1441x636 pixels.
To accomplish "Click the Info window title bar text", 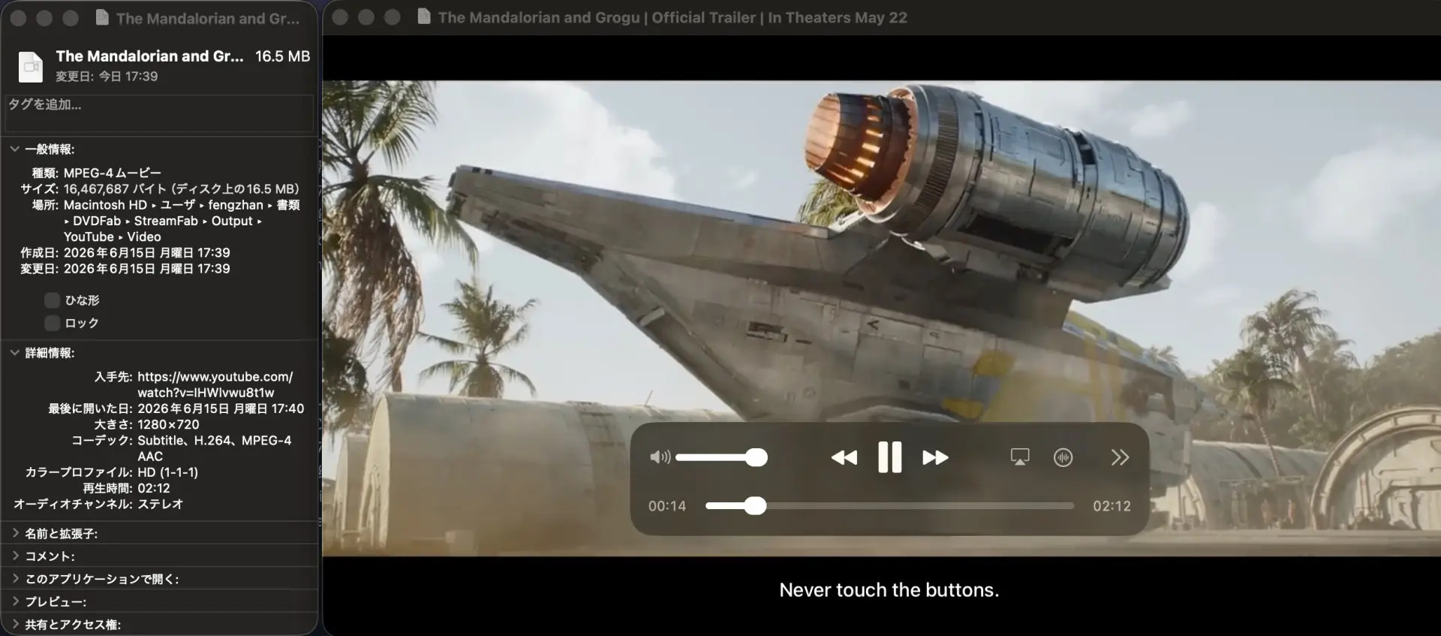I will (x=208, y=19).
